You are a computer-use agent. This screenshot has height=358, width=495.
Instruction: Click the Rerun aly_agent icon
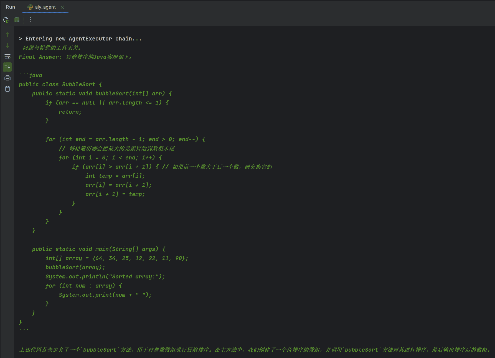pos(6,20)
